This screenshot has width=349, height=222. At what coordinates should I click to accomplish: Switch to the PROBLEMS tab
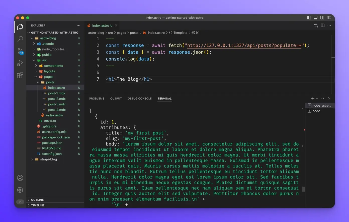coord(97,99)
